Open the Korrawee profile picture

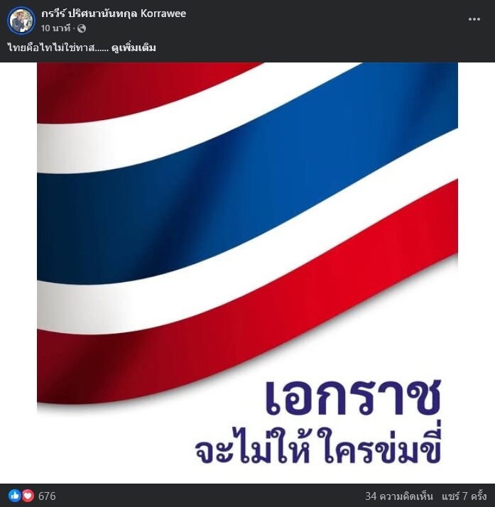(21, 21)
